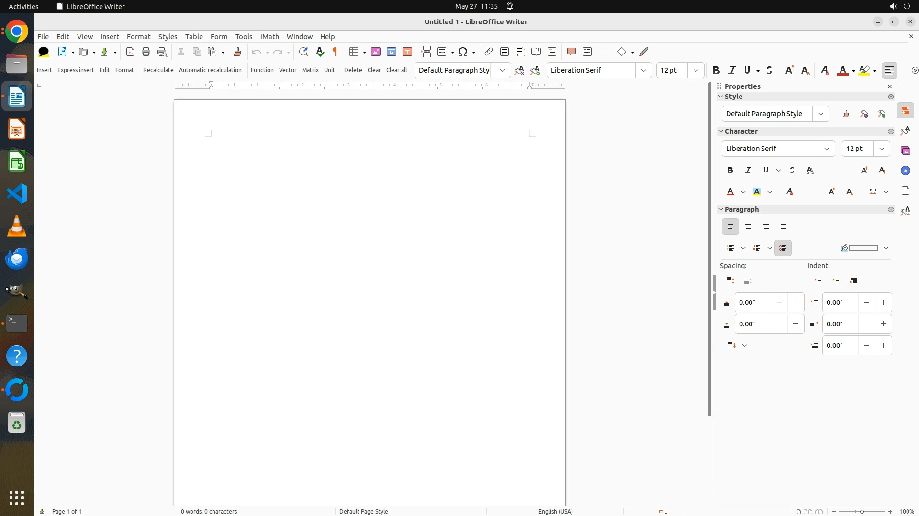The height and width of the screenshot is (516, 919).
Task: Open the sidebar Default Paragraph Style dropdown
Action: tap(820, 114)
